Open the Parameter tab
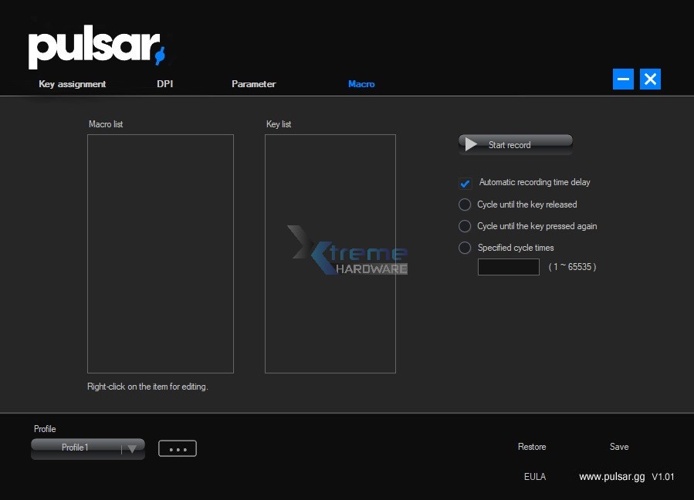Screen dimensions: 694x500 point(253,84)
